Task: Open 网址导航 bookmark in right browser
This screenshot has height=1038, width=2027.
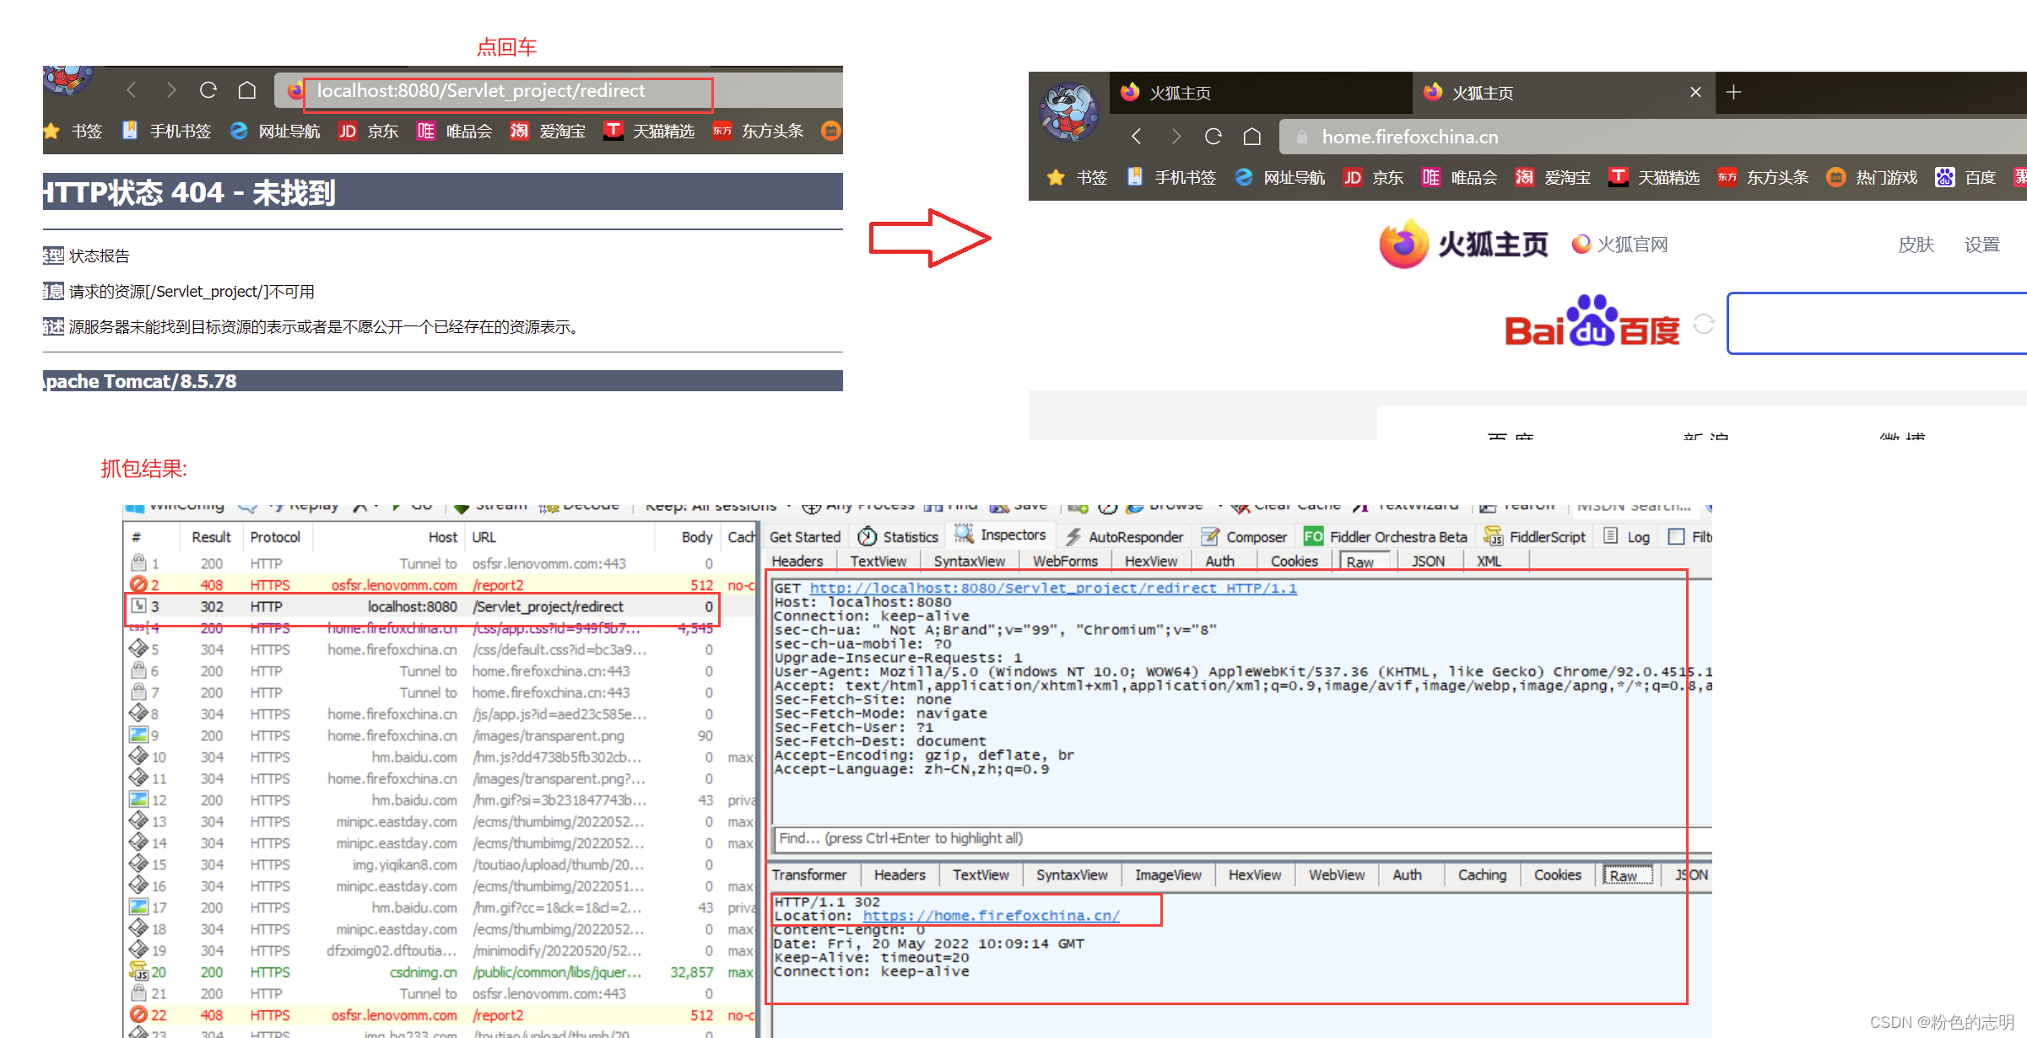Action: click(1279, 177)
